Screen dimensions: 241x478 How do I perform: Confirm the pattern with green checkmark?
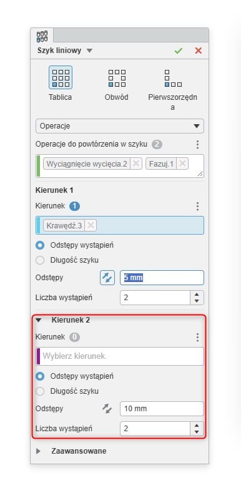179,51
